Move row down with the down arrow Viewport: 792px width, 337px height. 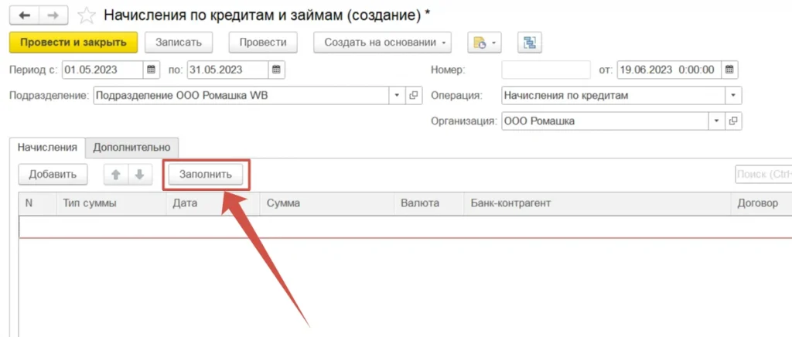coord(139,174)
